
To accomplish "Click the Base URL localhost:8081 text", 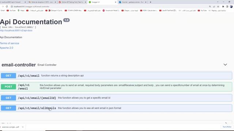I will point(18,27).
